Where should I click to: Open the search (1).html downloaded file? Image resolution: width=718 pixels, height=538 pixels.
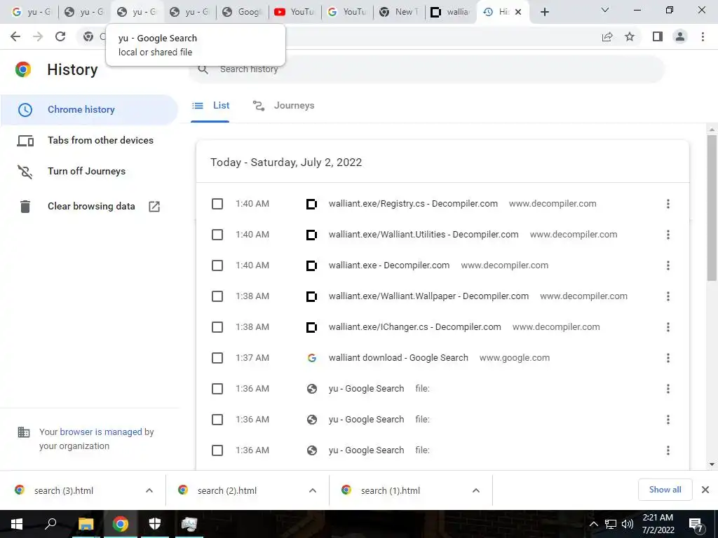pos(390,490)
